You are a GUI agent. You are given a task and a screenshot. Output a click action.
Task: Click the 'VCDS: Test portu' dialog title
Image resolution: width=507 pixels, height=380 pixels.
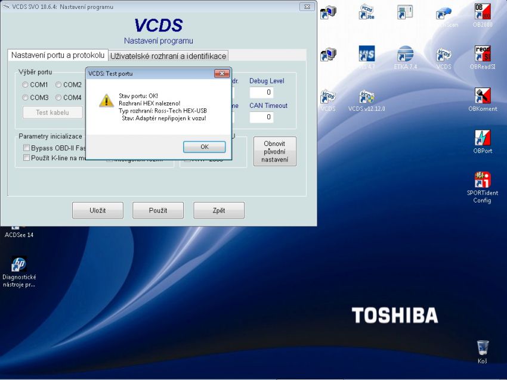110,74
